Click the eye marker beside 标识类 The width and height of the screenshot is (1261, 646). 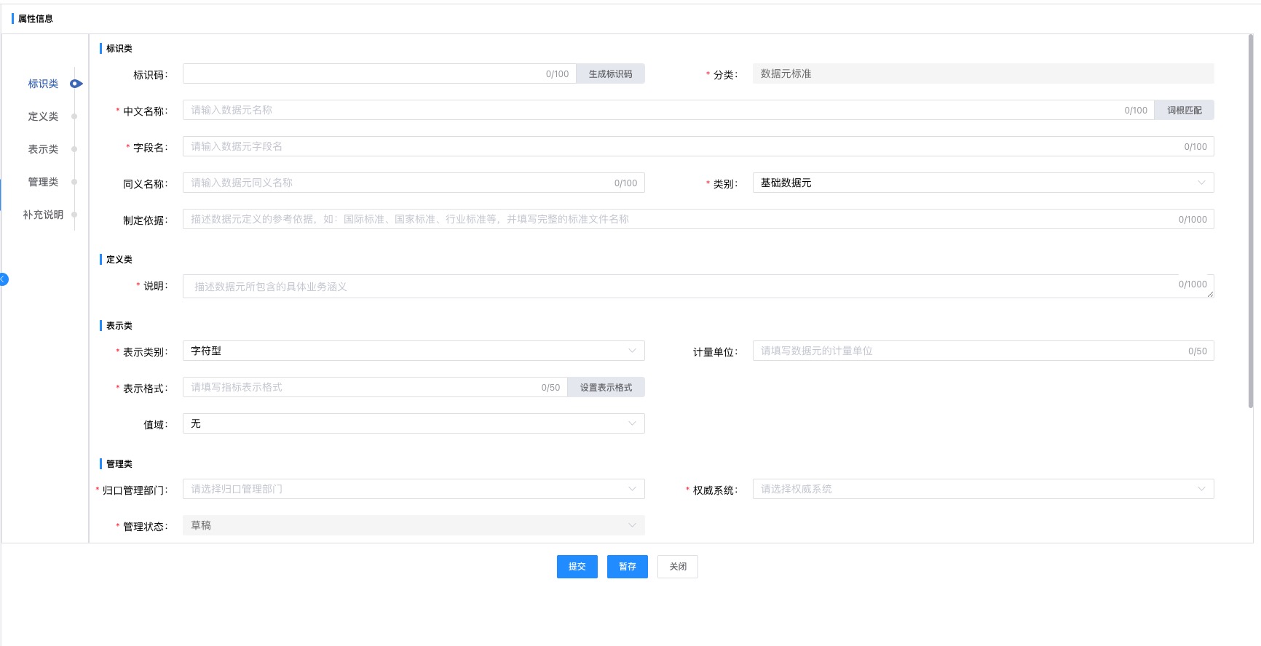76,84
